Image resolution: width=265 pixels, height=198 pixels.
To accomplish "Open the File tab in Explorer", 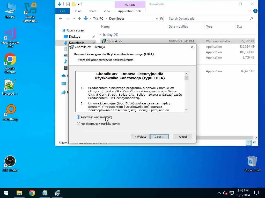I will (63, 11).
